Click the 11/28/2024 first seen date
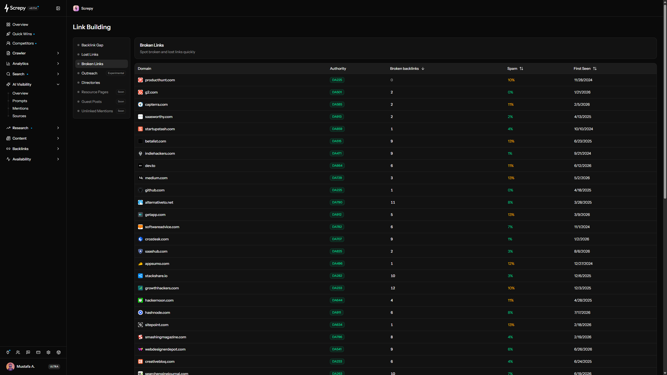 pos(583,80)
